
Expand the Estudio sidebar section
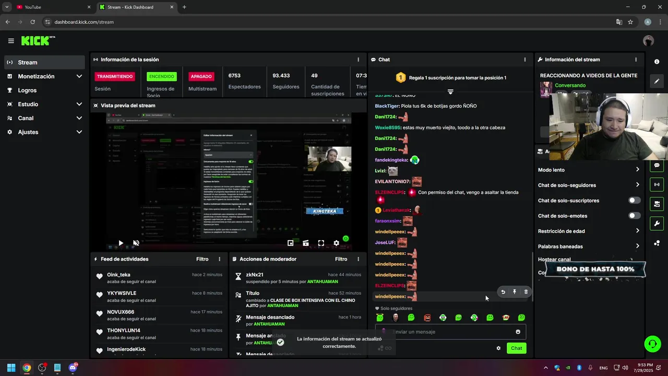click(x=44, y=104)
